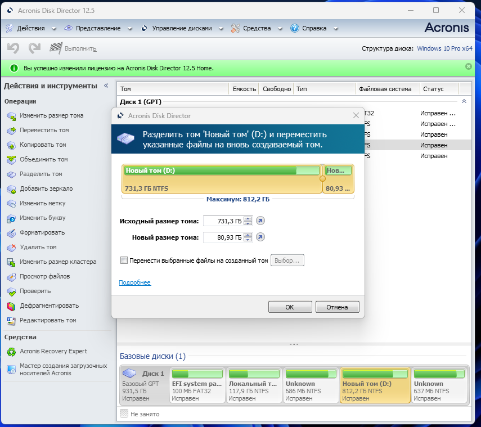Click arrow button next to Новый размер тома
Viewport: 481px width, 427px height.
[x=260, y=237]
